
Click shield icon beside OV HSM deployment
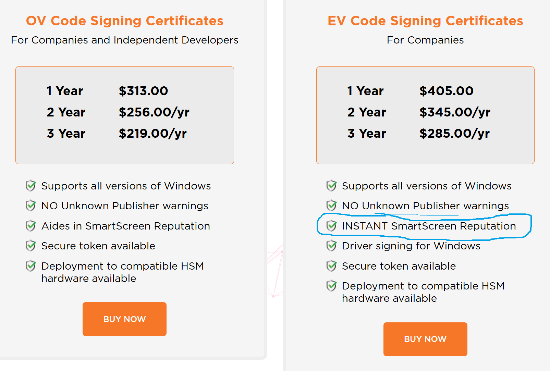click(x=31, y=266)
